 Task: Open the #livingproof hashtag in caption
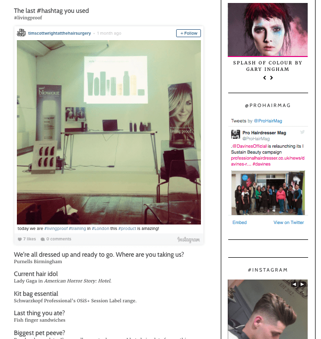pos(56,228)
